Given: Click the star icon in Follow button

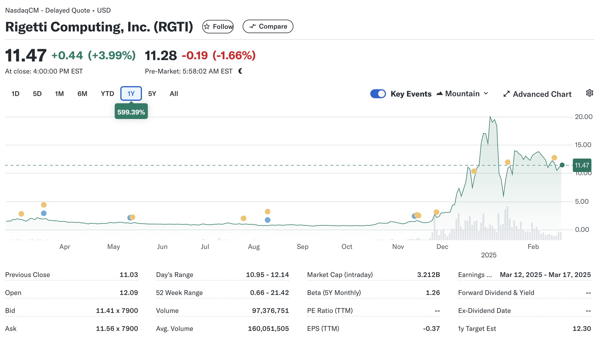Looking at the screenshot, I should click(207, 27).
